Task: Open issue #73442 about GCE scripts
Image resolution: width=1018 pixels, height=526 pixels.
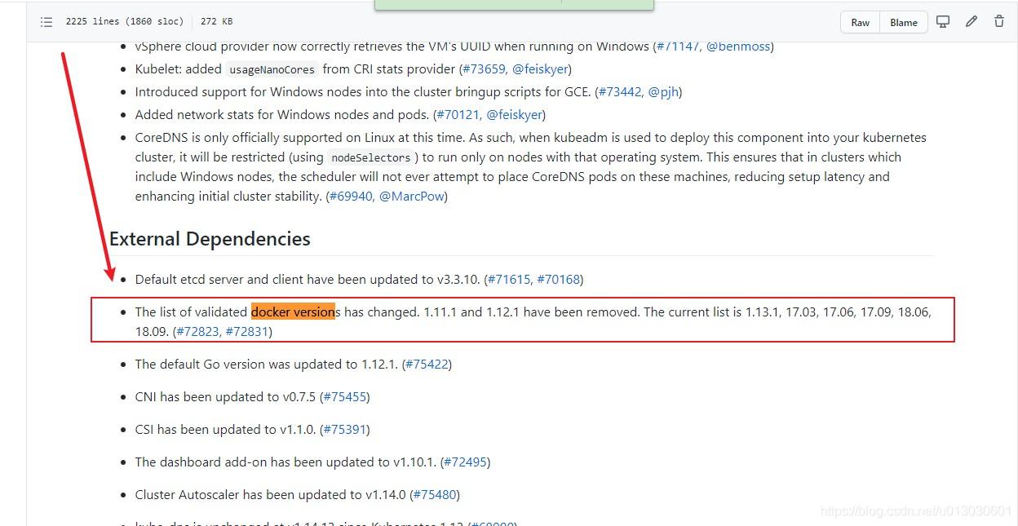Action: coord(619,92)
